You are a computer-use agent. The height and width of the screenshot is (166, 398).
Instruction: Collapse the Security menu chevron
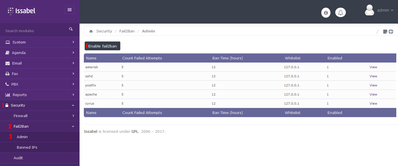point(73,105)
